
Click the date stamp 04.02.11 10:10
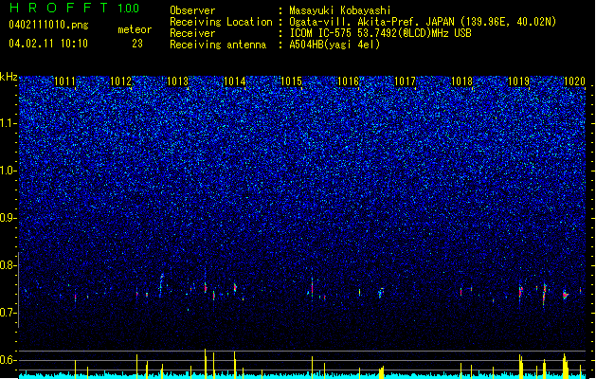[48, 44]
